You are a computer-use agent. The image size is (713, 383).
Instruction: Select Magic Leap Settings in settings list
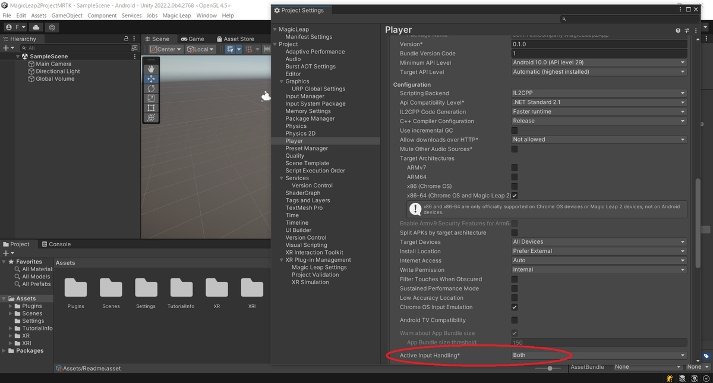click(319, 267)
